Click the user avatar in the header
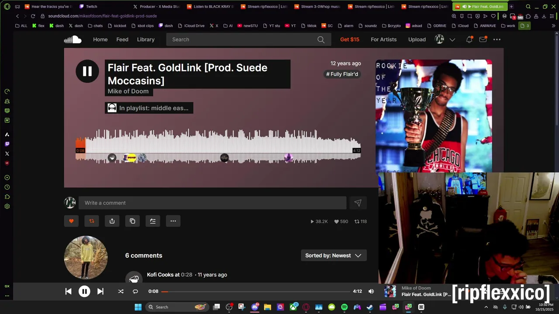This screenshot has height=314, width=559. point(440,39)
